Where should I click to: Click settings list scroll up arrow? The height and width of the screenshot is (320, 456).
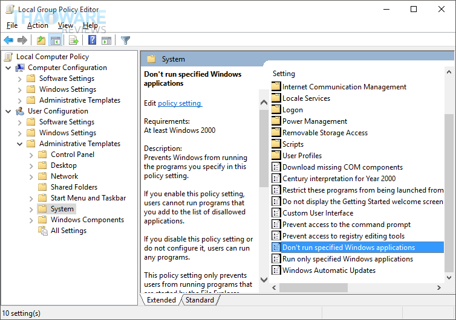[x=449, y=72]
